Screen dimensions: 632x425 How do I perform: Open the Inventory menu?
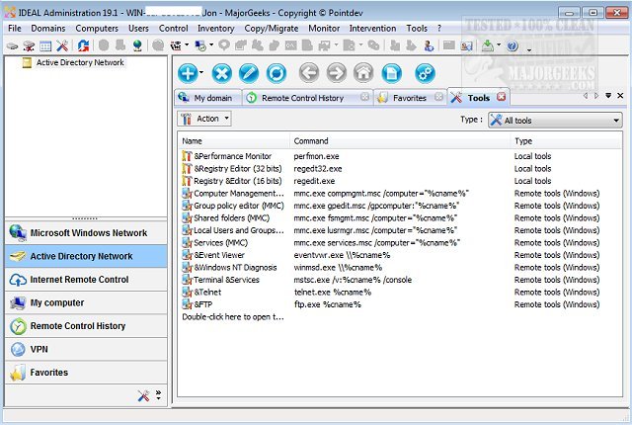click(x=215, y=29)
